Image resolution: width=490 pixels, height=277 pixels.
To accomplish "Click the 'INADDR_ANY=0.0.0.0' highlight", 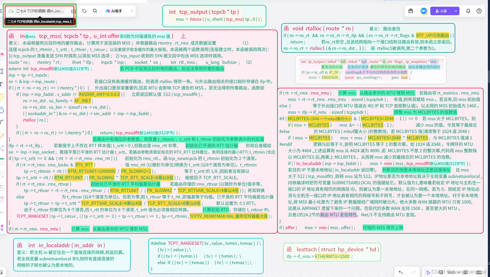I will pyautogui.click(x=99, y=94).
